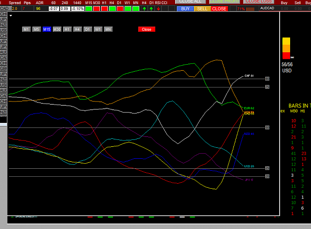Select the highlighted M15 timeframe button
Image resolution: width=311 pixels, height=229 pixels.
pos(47,29)
